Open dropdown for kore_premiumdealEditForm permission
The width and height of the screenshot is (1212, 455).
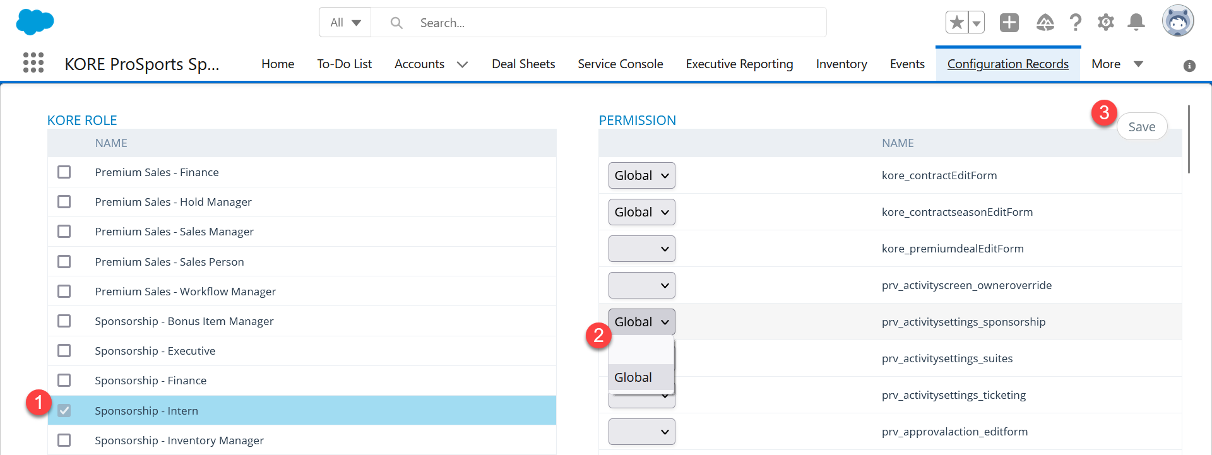tap(641, 249)
